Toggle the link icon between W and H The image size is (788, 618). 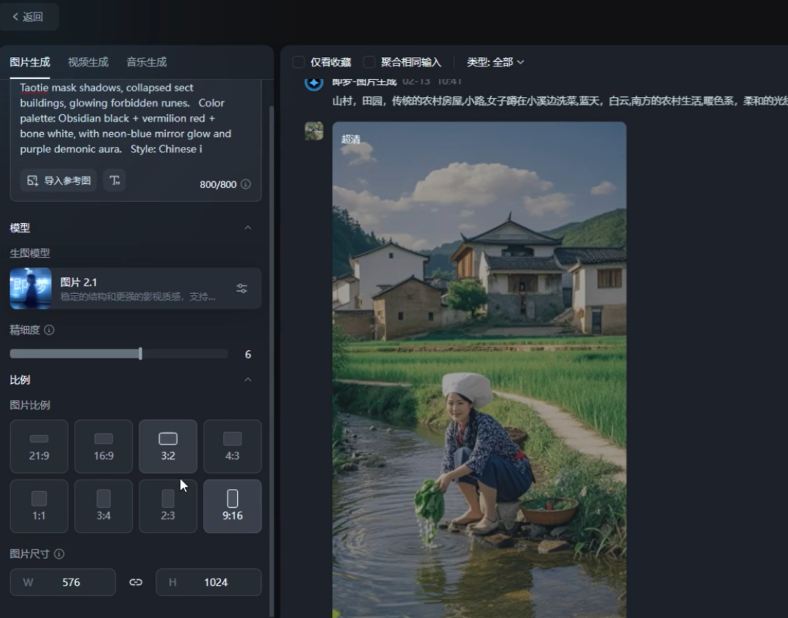136,582
